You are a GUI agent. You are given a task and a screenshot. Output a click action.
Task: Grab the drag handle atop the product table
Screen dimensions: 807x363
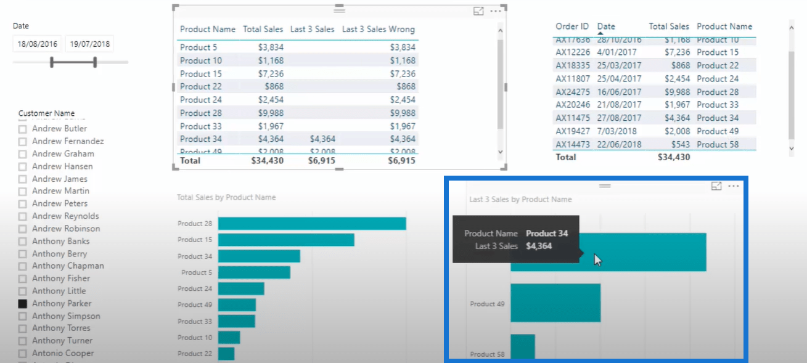[x=339, y=9]
